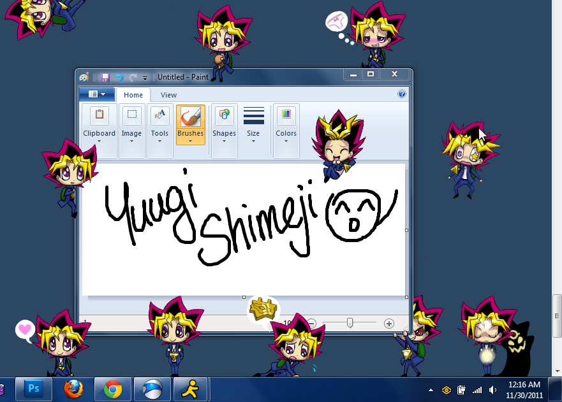Click the Image selection icon
The width and height of the screenshot is (562, 402).
(131, 115)
